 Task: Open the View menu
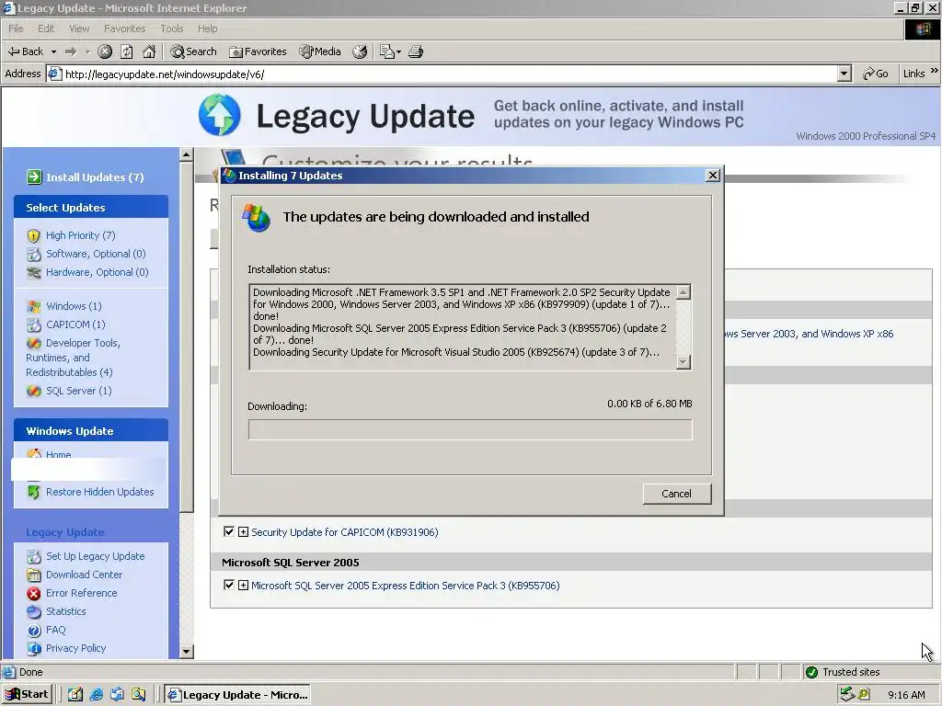tap(79, 28)
